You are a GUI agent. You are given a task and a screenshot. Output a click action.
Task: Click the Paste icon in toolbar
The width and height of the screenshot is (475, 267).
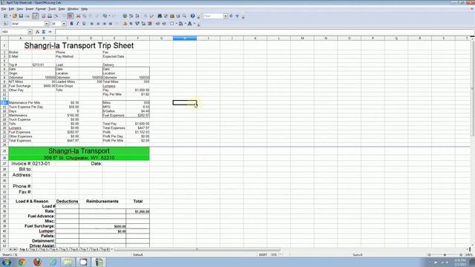(x=91, y=16)
